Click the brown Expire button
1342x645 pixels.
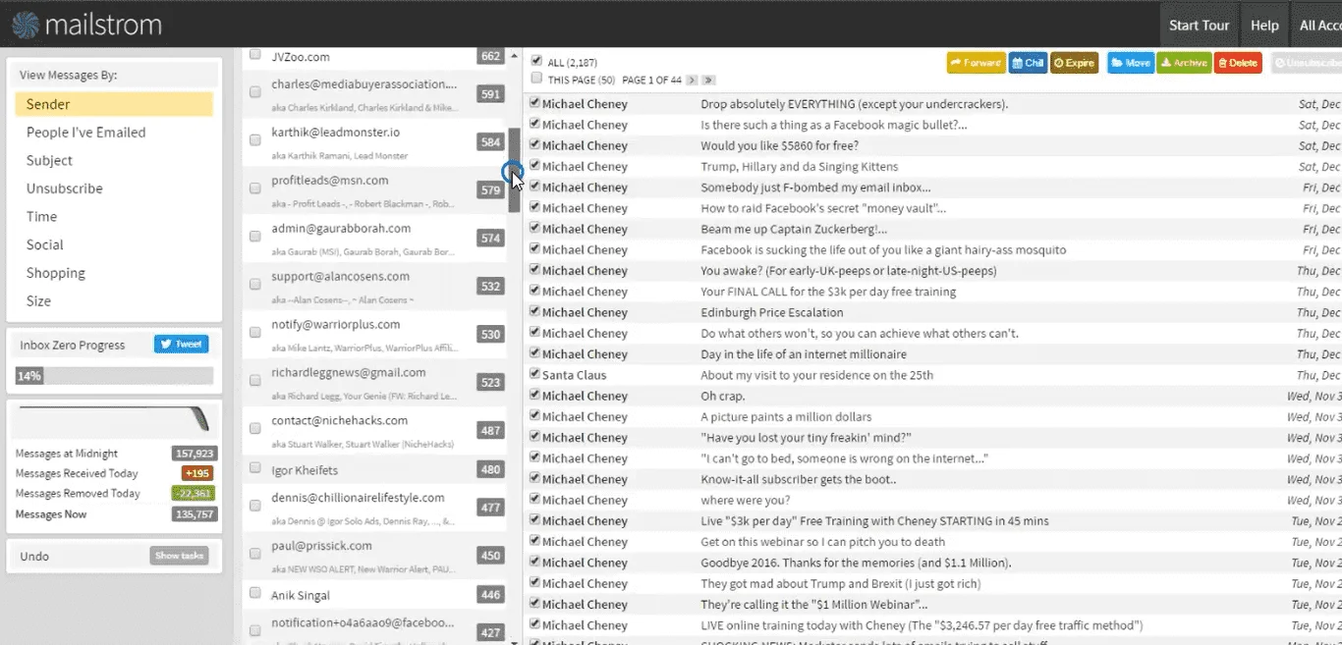click(x=1074, y=63)
